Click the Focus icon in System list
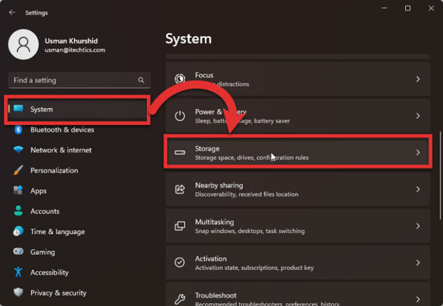This screenshot has width=443, height=306. tap(180, 79)
